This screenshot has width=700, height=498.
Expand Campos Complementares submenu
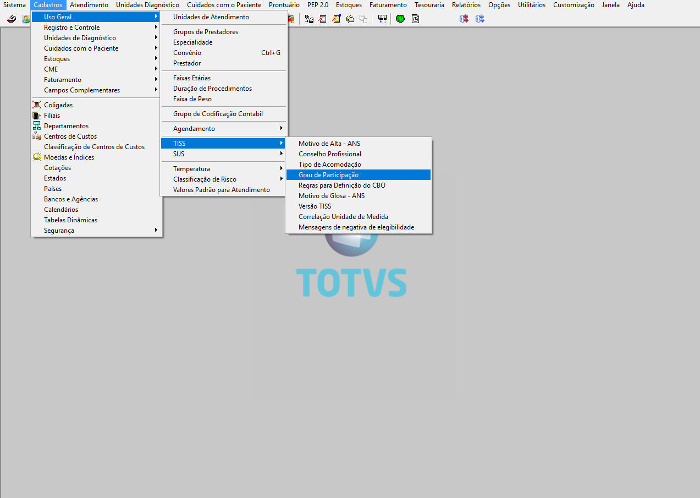[96, 90]
